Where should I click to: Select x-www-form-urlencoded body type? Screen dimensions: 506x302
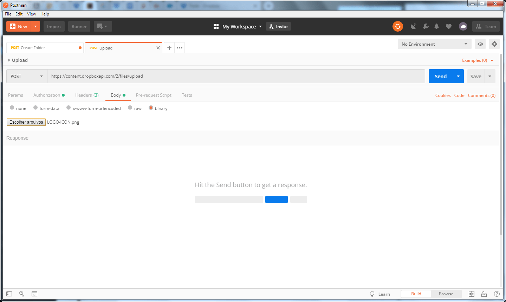point(69,108)
